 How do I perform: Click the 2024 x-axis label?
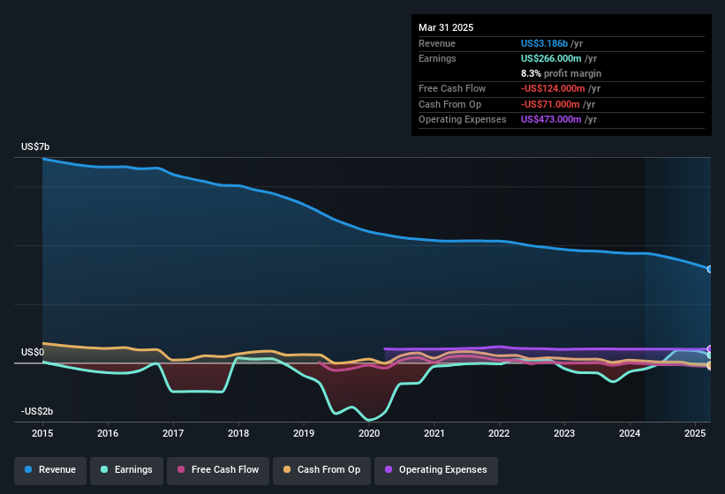[x=630, y=433]
